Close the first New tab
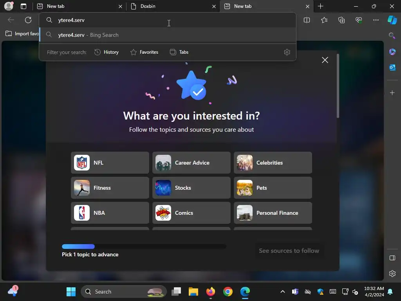The image size is (401, 301). (120, 6)
